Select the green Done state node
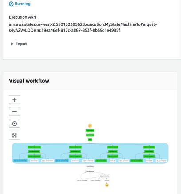 90,139
